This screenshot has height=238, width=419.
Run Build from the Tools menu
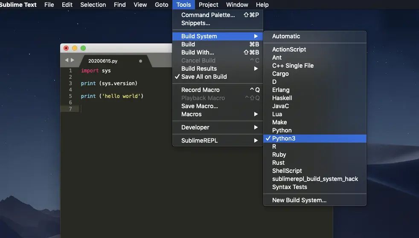tap(218, 44)
